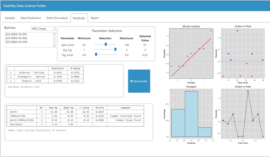270x157 pixels.
Task: Click the Sig. Level slider handle
Action: [96, 55]
